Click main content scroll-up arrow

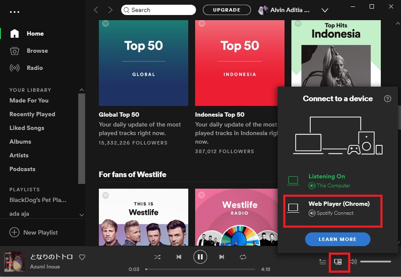pyautogui.click(x=398, y=24)
